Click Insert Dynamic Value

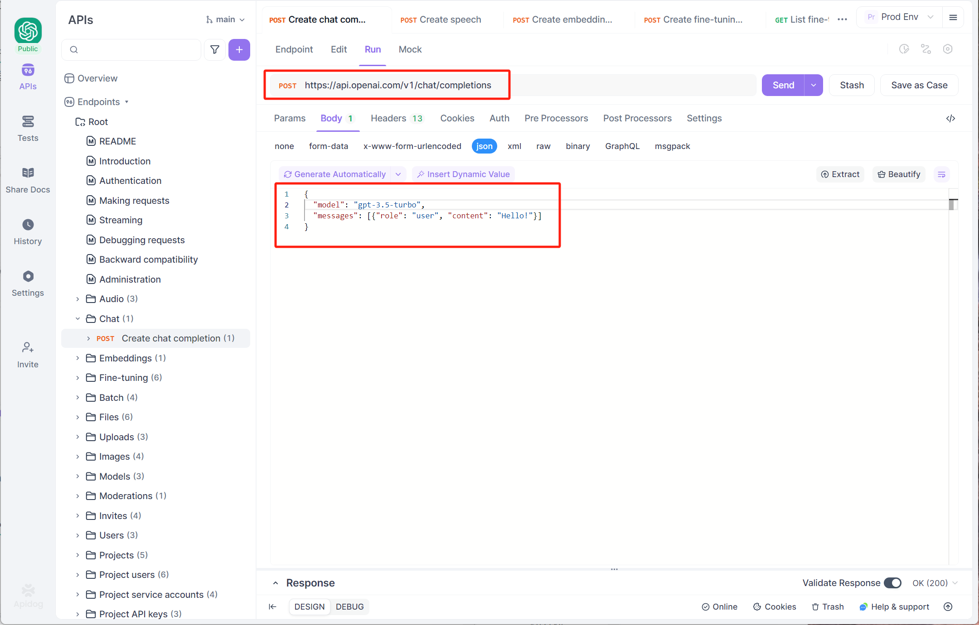point(463,174)
